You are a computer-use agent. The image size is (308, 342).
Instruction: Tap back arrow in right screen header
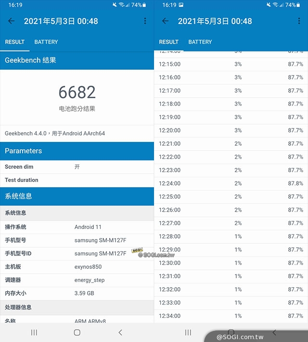[x=165, y=21]
